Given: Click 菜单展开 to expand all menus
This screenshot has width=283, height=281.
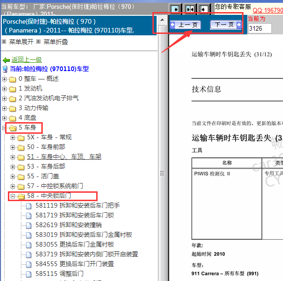Looking at the screenshot, I should coord(21,42).
